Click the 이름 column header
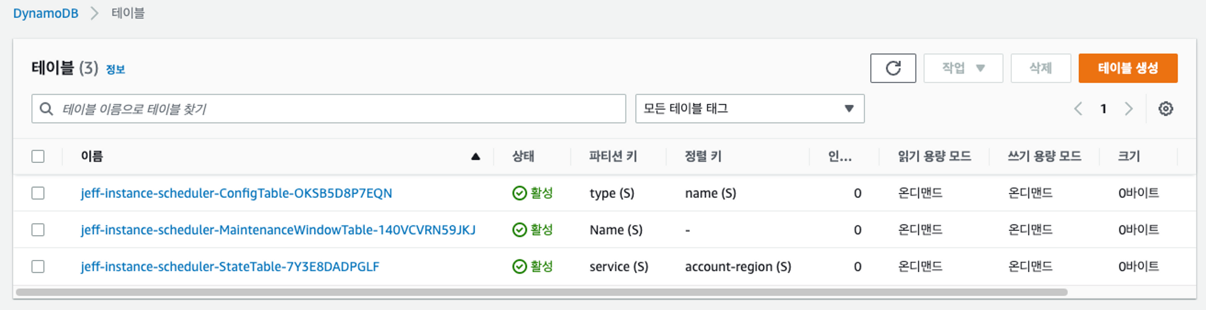This screenshot has width=1206, height=310. (x=92, y=156)
